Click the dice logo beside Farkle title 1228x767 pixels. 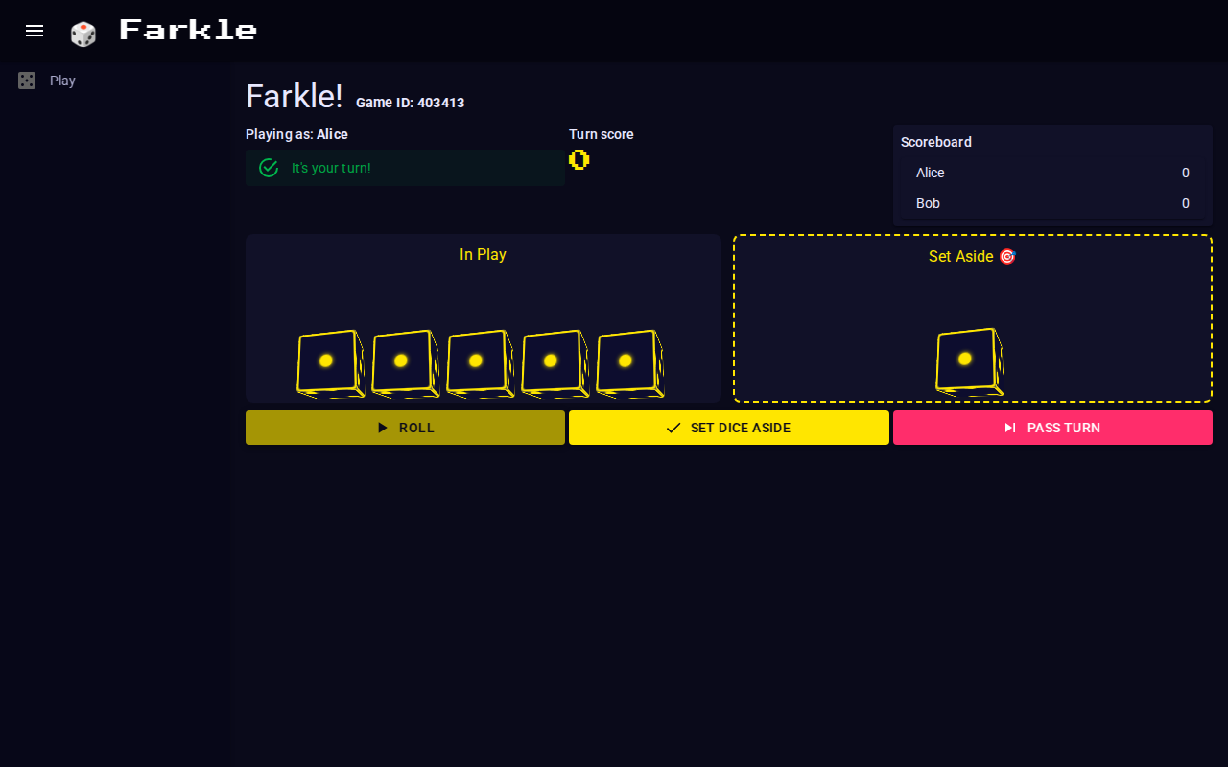pyautogui.click(x=83, y=34)
